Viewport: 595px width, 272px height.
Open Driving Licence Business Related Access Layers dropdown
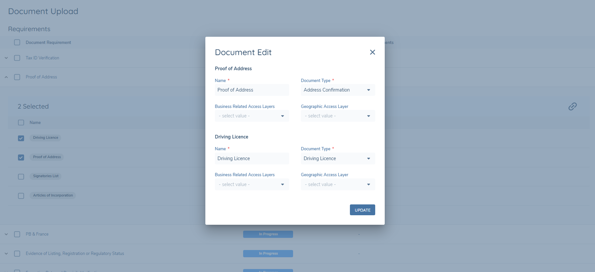[x=252, y=184]
